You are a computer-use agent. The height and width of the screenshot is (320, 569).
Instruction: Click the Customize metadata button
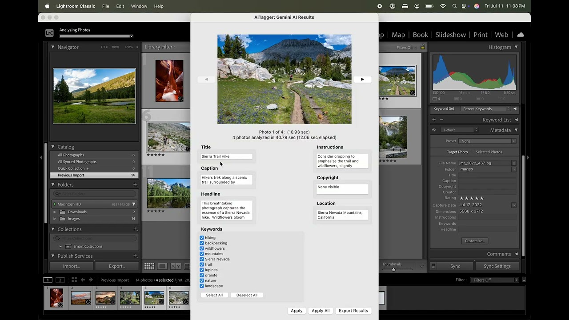point(475,241)
